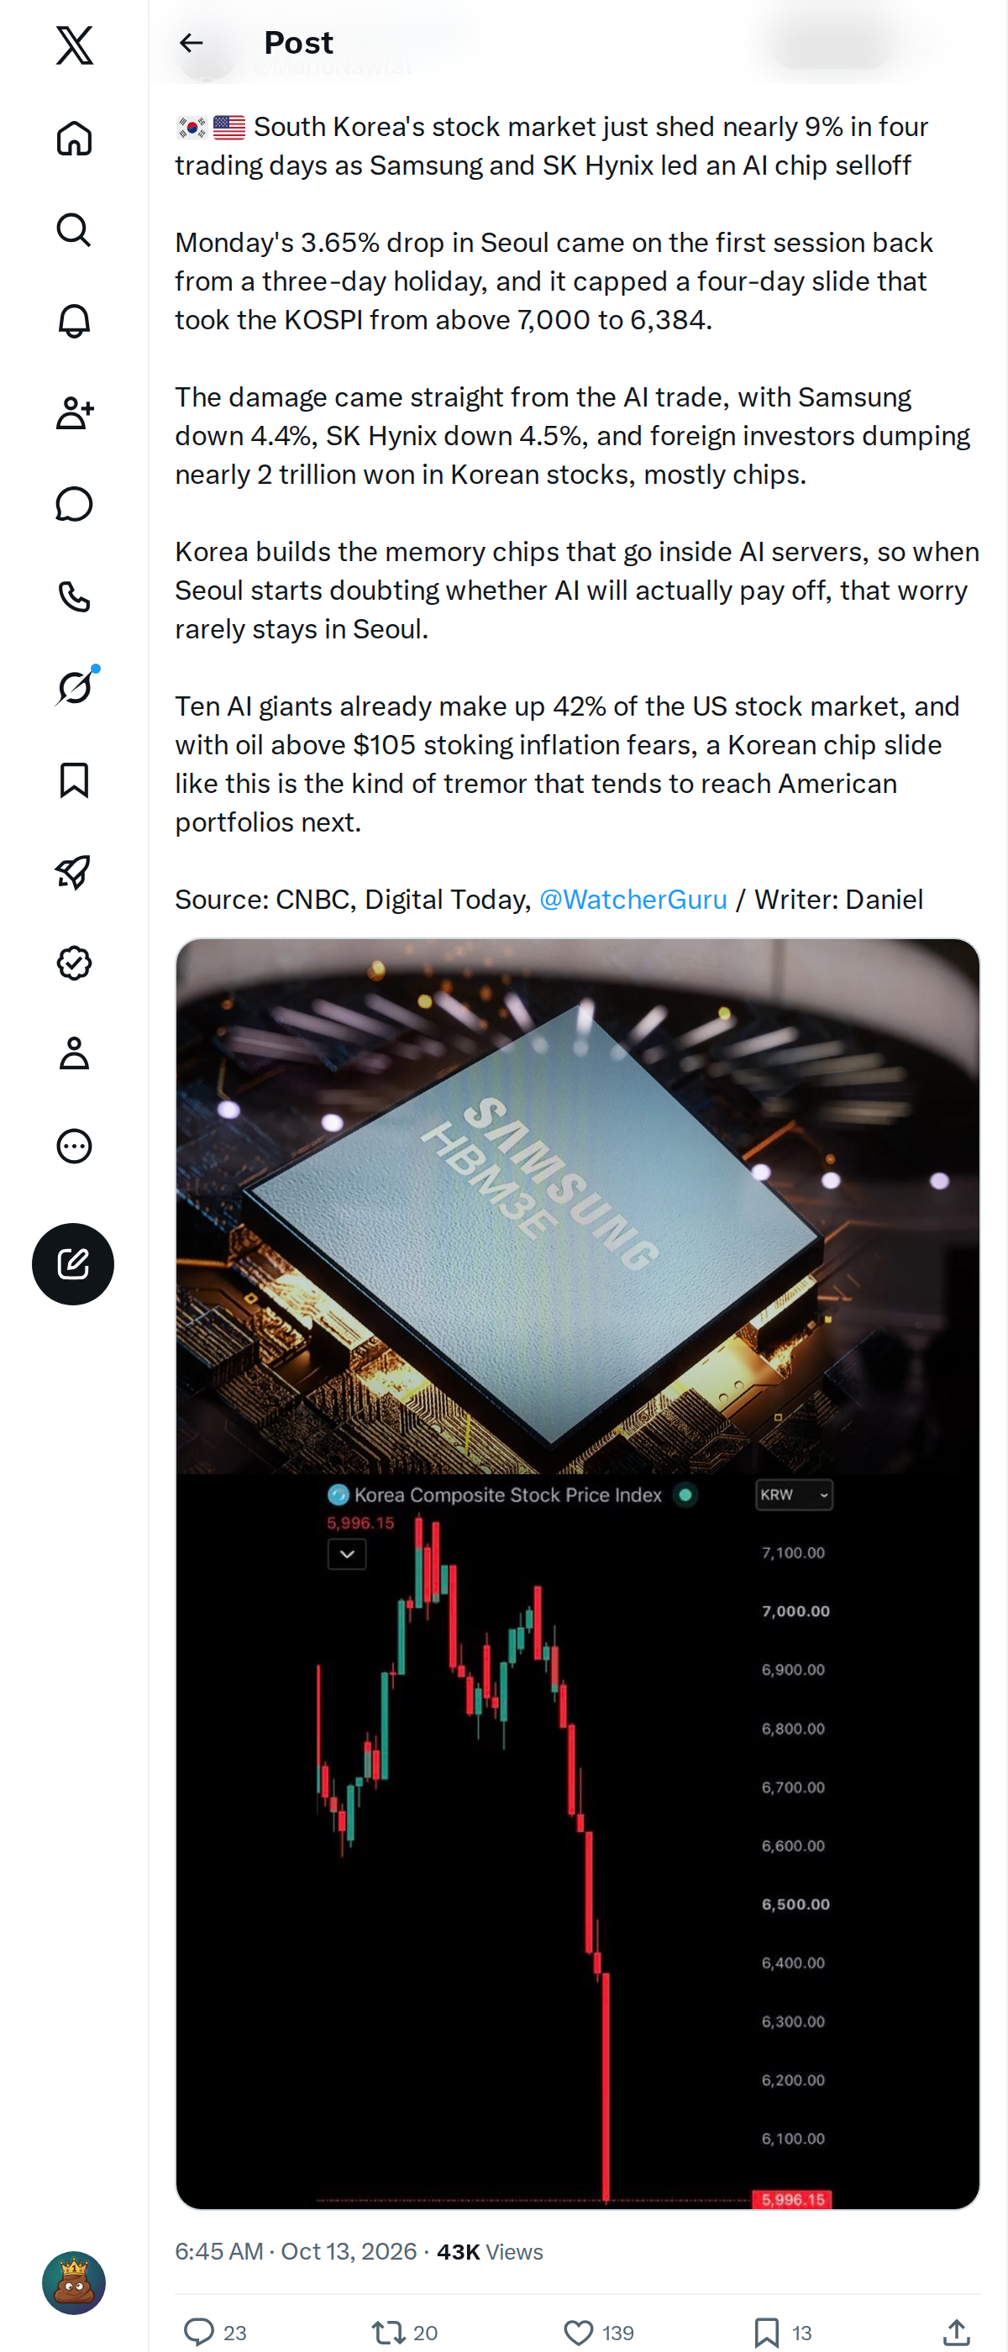Open the X logo home
The image size is (1008, 2352).
tap(74, 45)
